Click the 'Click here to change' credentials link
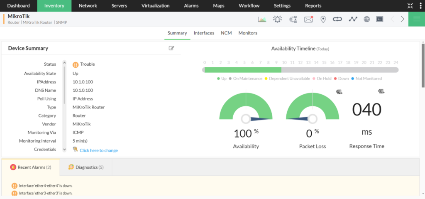Image resolution: width=425 pixels, height=199 pixels. (x=98, y=150)
